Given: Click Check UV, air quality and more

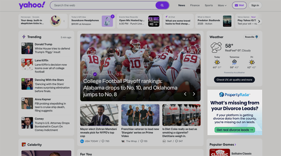Looking at the screenshot, I should 234,80.
